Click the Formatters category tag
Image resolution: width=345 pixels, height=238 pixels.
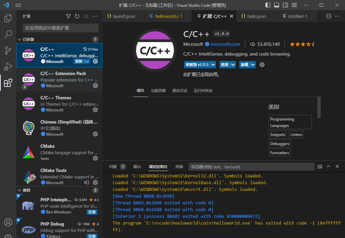(279, 153)
